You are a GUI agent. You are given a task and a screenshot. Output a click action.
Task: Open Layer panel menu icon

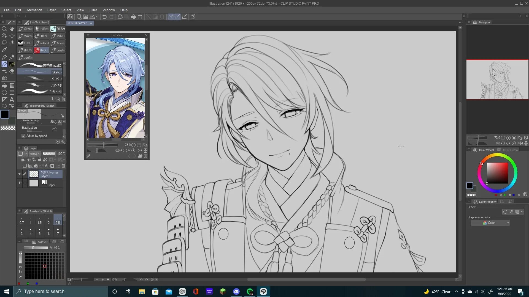tap(19, 148)
